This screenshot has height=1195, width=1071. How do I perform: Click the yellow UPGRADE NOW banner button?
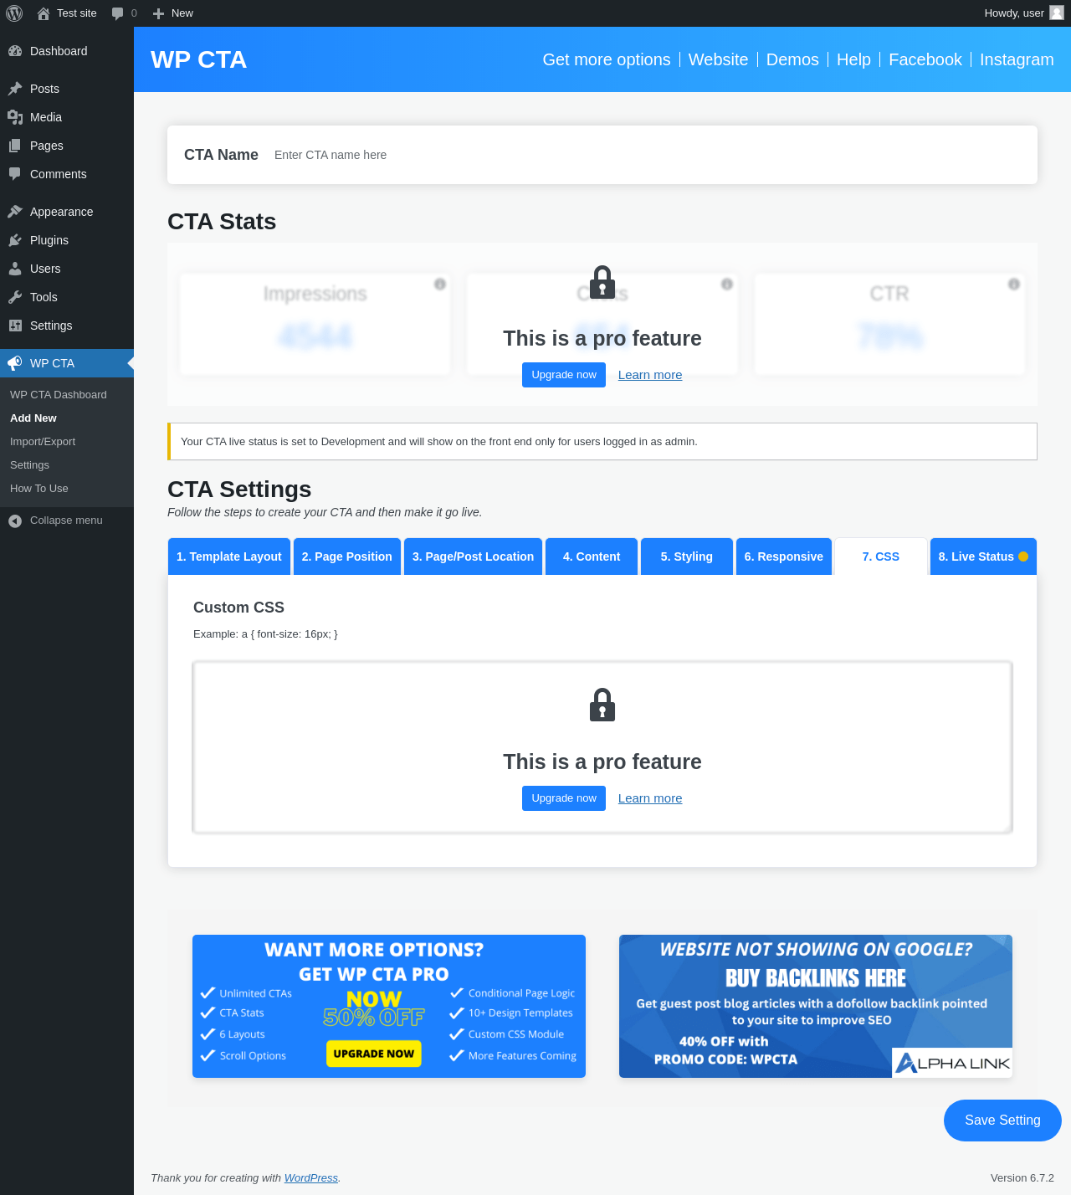point(373,1054)
